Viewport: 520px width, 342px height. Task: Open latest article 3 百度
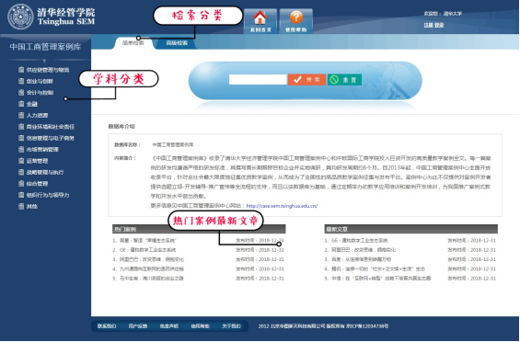(x=361, y=259)
